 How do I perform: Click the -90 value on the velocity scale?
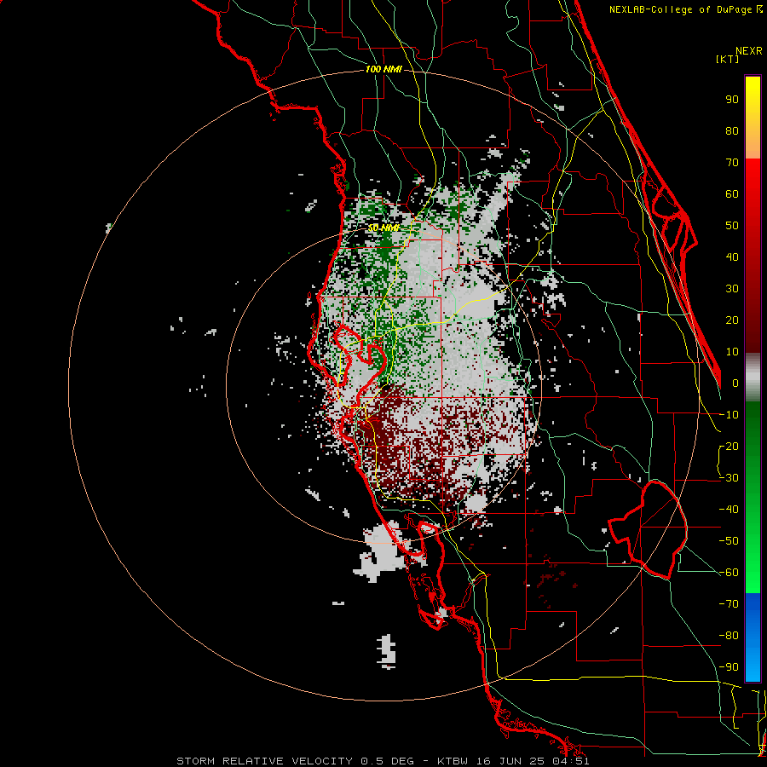tap(729, 667)
